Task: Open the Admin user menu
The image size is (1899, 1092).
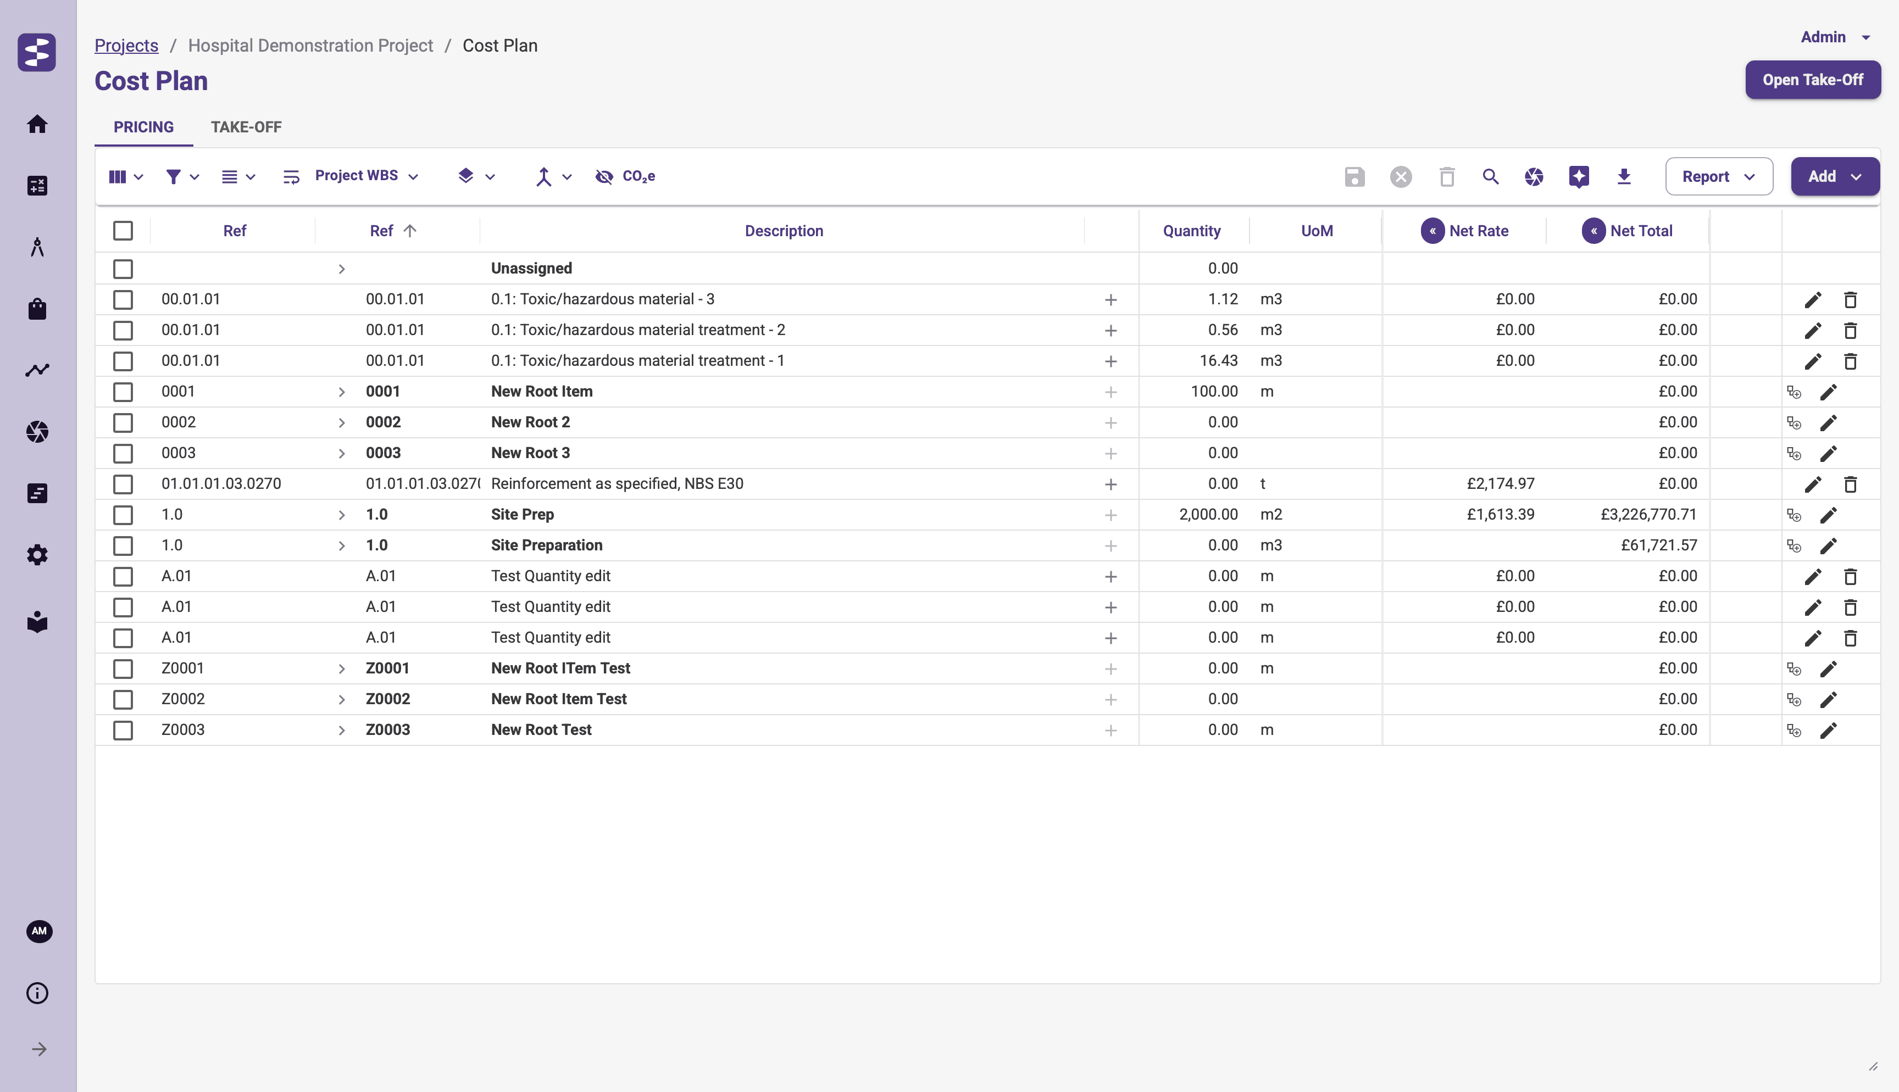Action: [x=1835, y=37]
